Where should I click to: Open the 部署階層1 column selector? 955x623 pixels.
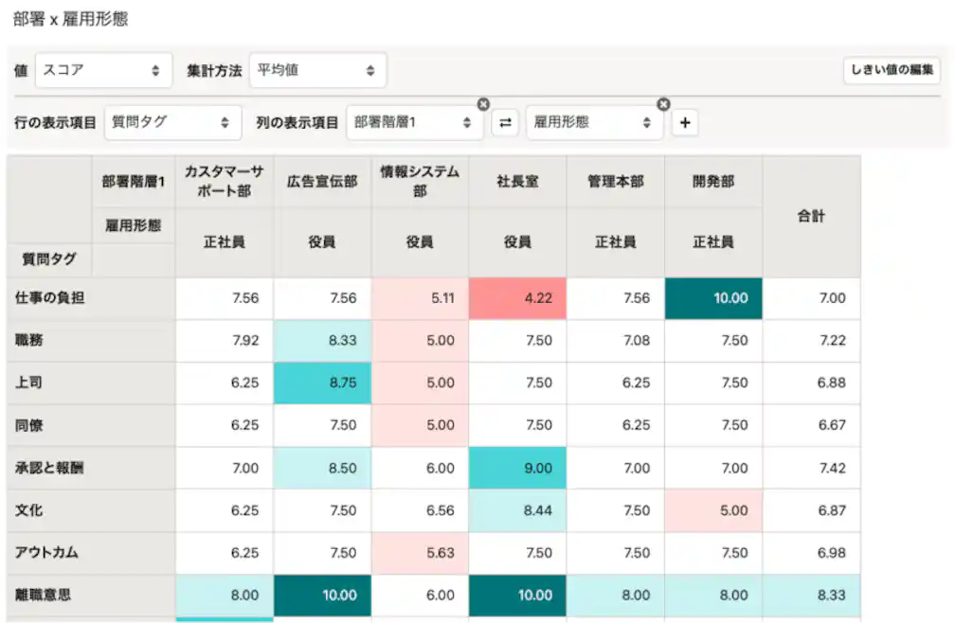click(415, 123)
